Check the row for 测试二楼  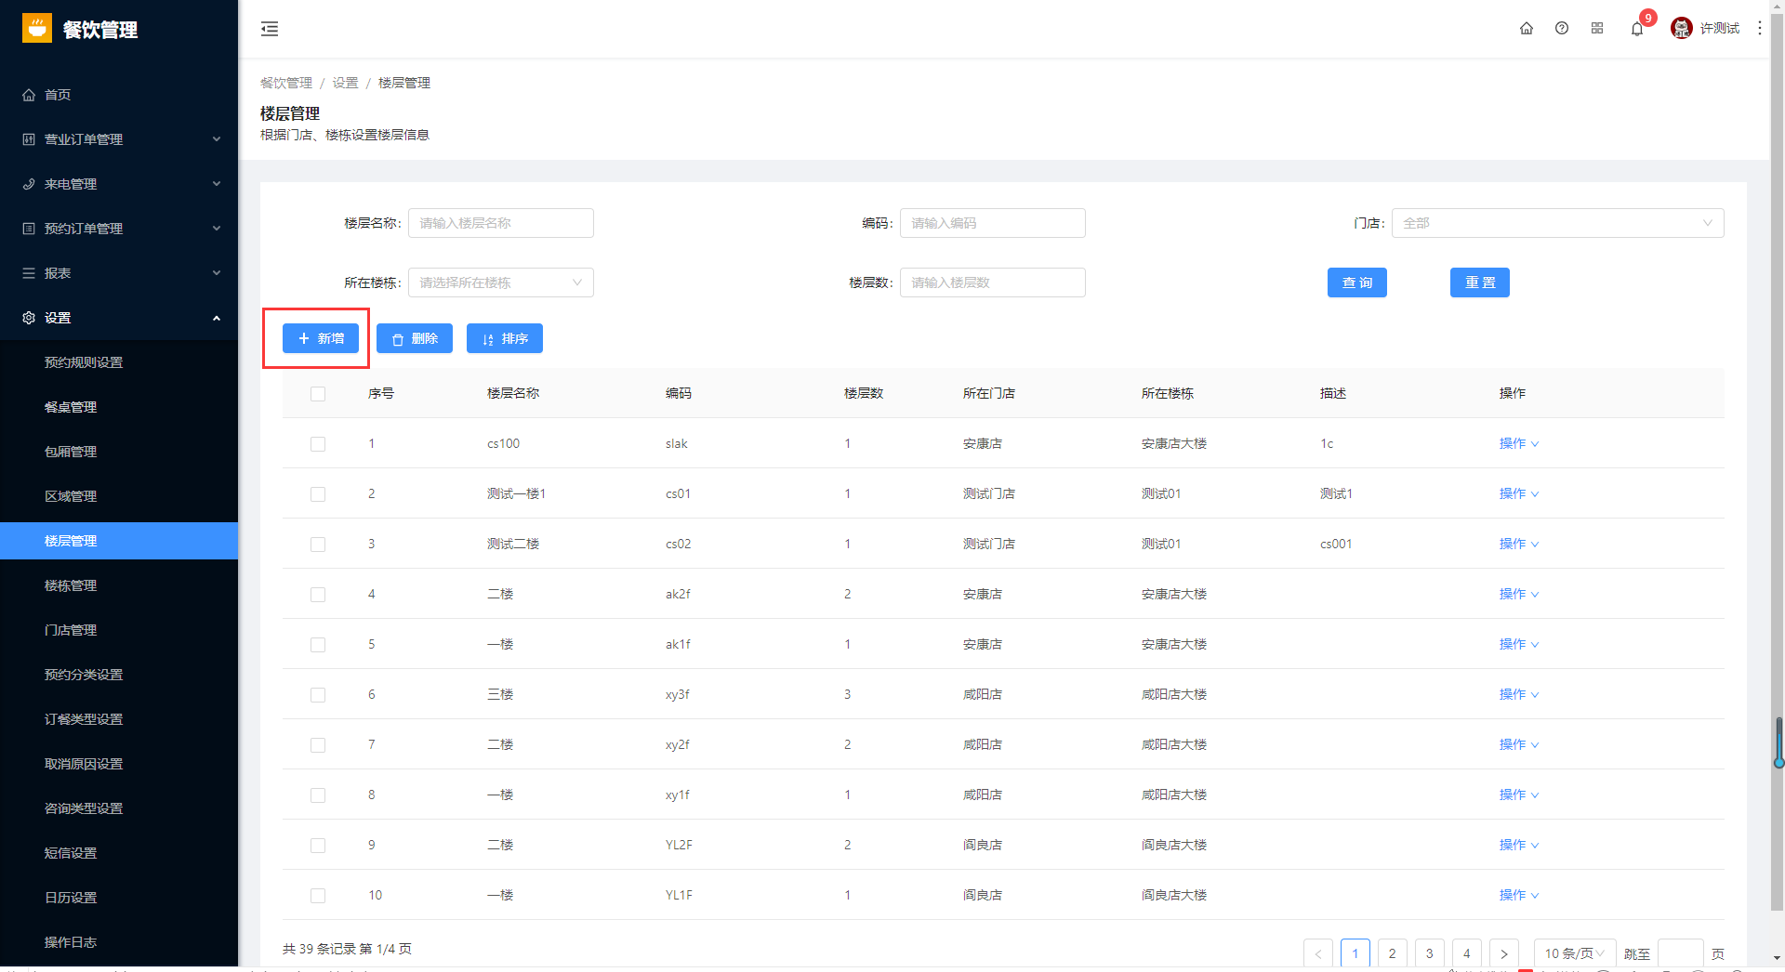(318, 545)
